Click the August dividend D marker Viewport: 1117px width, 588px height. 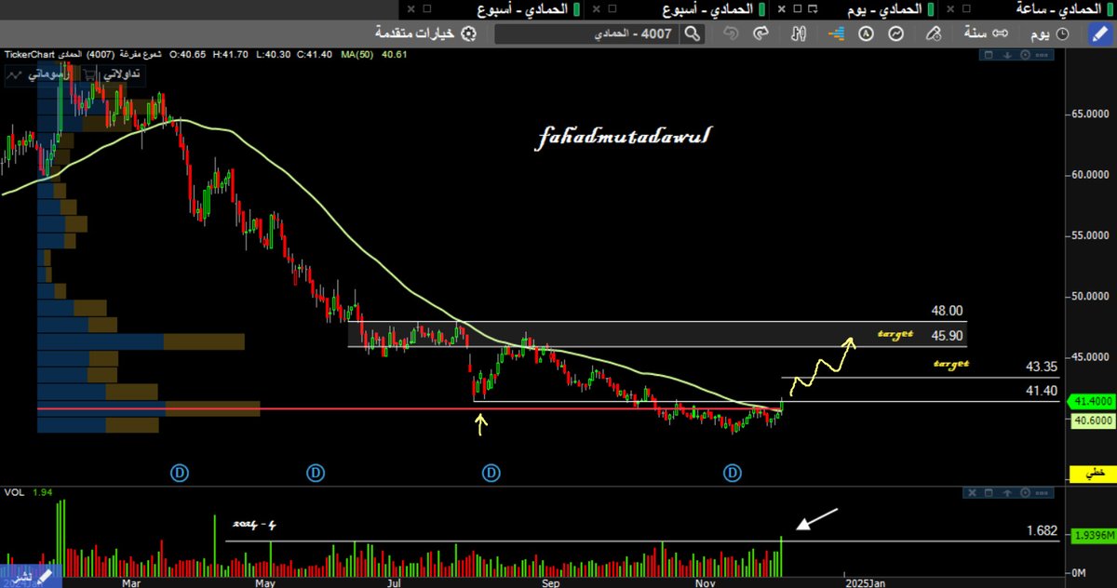(x=491, y=474)
